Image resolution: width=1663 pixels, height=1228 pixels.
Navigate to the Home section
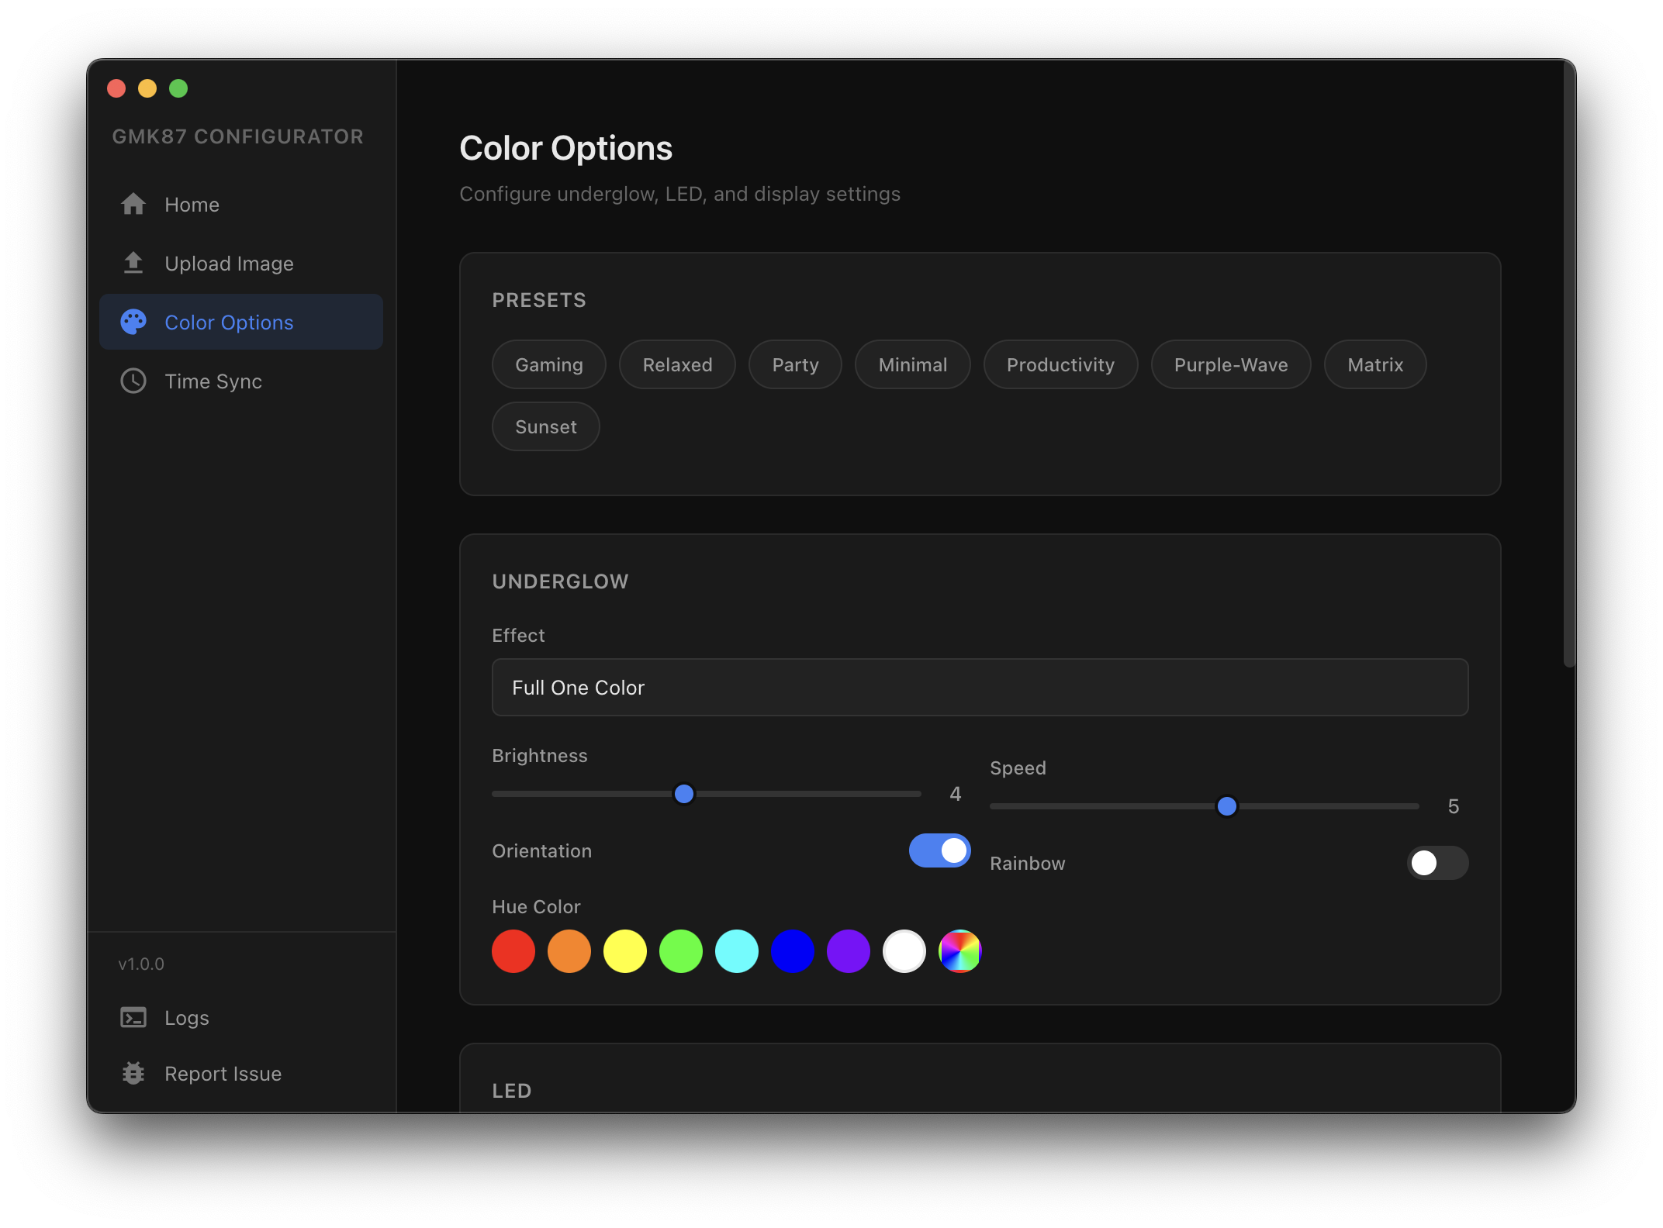pos(192,204)
